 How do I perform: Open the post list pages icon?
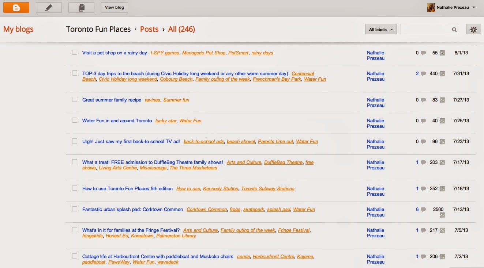(x=81, y=7)
